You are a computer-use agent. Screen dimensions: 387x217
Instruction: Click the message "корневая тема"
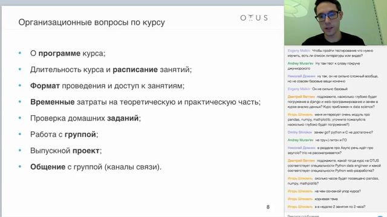tap(313, 199)
